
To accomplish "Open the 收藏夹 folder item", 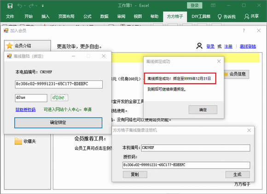I will click(x=25, y=141).
